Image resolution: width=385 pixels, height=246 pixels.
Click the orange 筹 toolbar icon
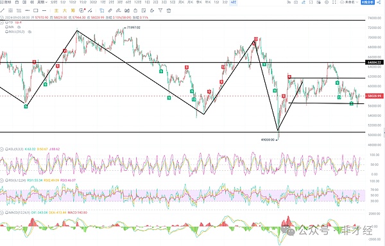pyautogui.click(x=73, y=10)
